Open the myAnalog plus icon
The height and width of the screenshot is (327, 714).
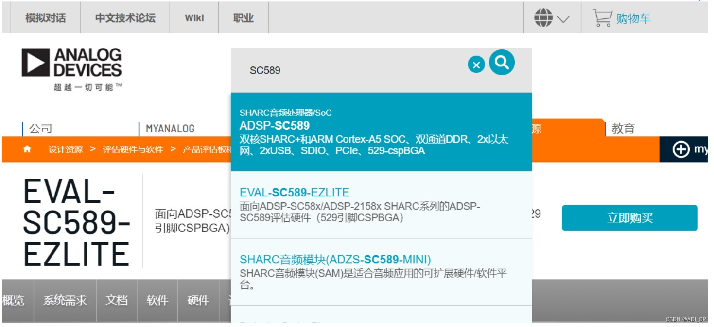click(x=681, y=149)
